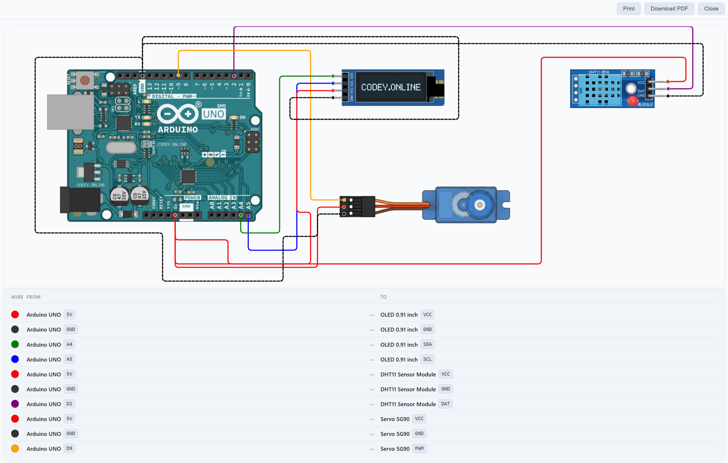The width and height of the screenshot is (728, 463).
Task: Click the Download PDF button
Action: pos(669,9)
